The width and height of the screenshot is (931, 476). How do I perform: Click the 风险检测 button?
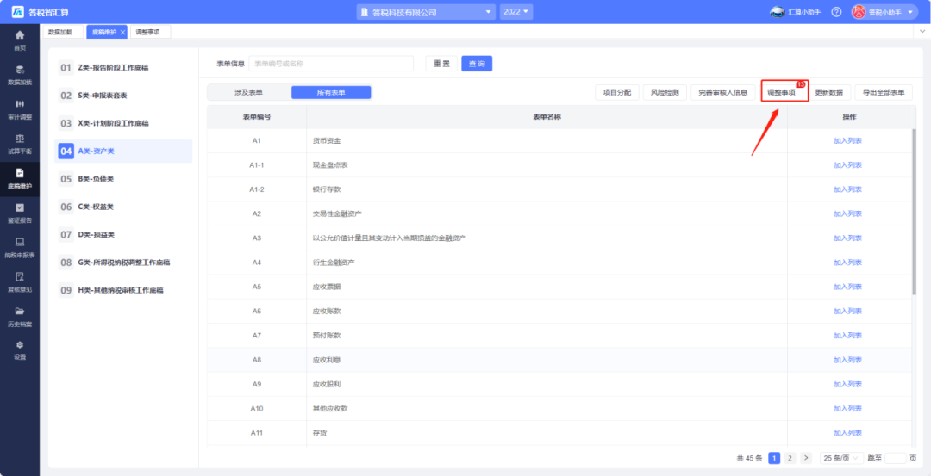[x=665, y=92]
